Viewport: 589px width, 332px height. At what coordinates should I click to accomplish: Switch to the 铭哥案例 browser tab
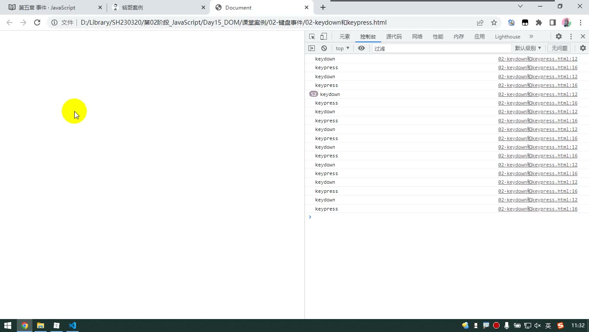pos(158,7)
